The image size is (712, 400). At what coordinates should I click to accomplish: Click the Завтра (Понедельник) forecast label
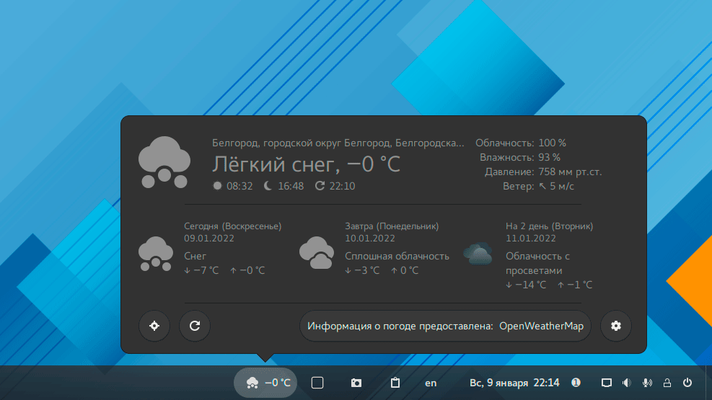tap(392, 226)
